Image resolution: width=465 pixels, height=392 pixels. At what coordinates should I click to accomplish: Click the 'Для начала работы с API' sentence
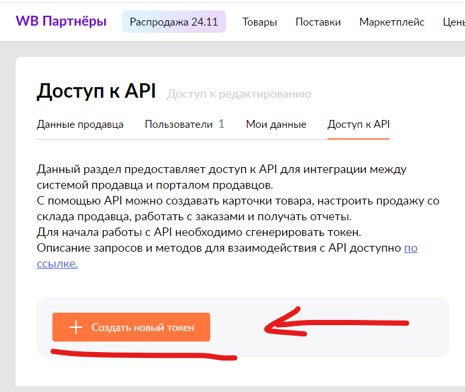[x=199, y=232]
